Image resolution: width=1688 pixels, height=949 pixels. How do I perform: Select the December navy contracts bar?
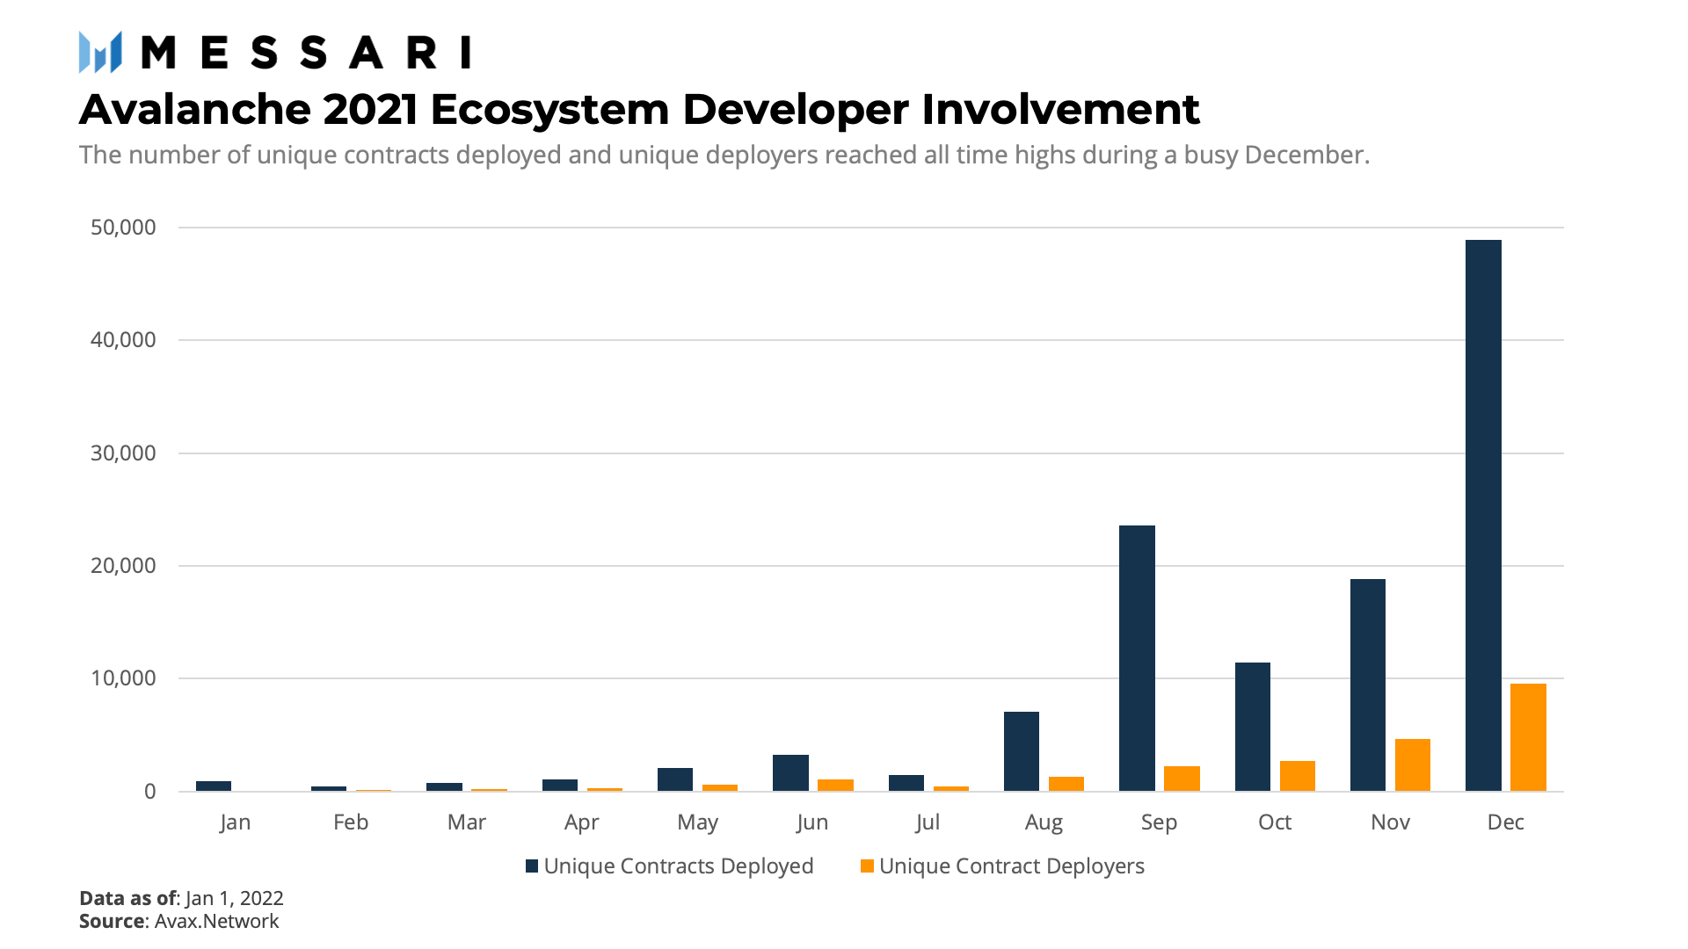pos(1483,516)
